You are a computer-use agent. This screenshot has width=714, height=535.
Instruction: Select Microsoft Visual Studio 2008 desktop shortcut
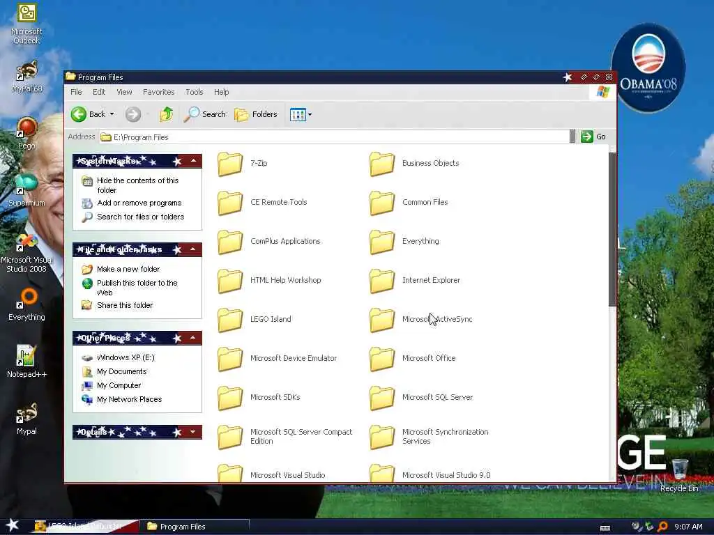click(26, 253)
